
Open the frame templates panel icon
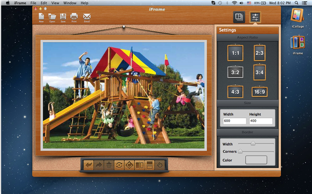(x=239, y=17)
